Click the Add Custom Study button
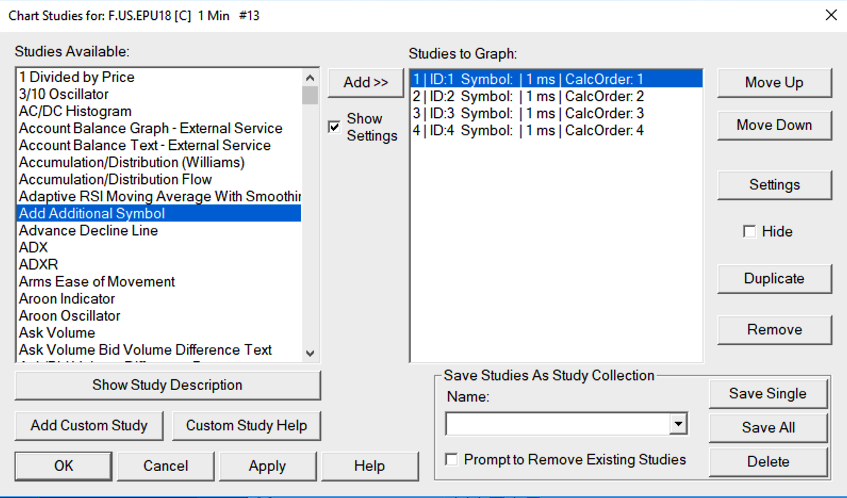 [x=89, y=426]
